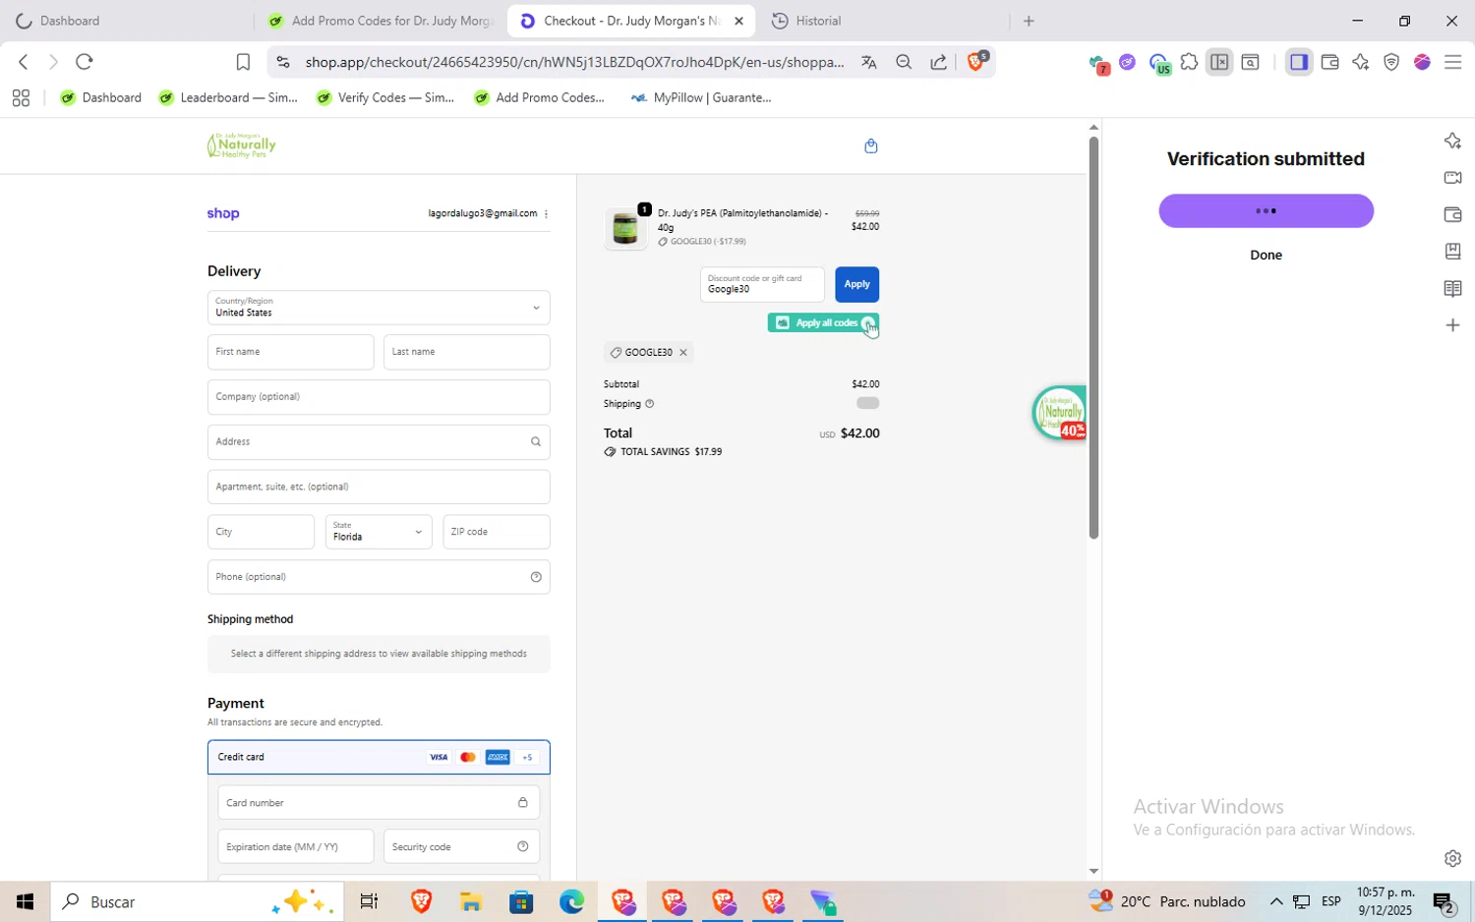Click the purple loading button in side panel
Image resolution: width=1475 pixels, height=922 pixels.
(1266, 210)
